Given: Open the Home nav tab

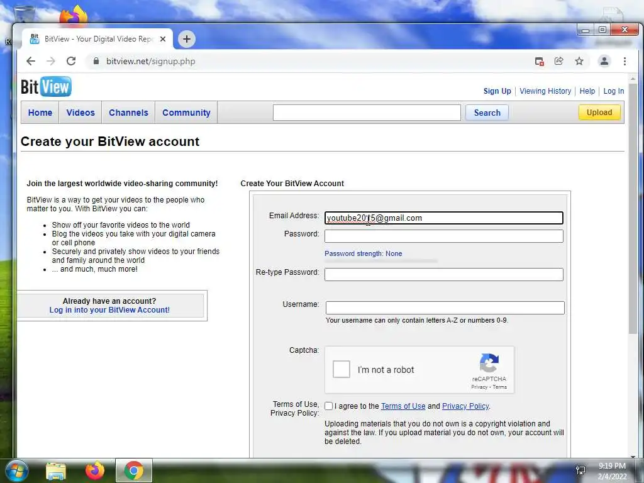Looking at the screenshot, I should pyautogui.click(x=40, y=113).
